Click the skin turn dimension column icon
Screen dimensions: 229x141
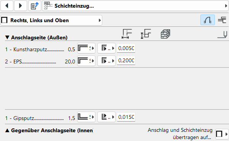[127, 34]
